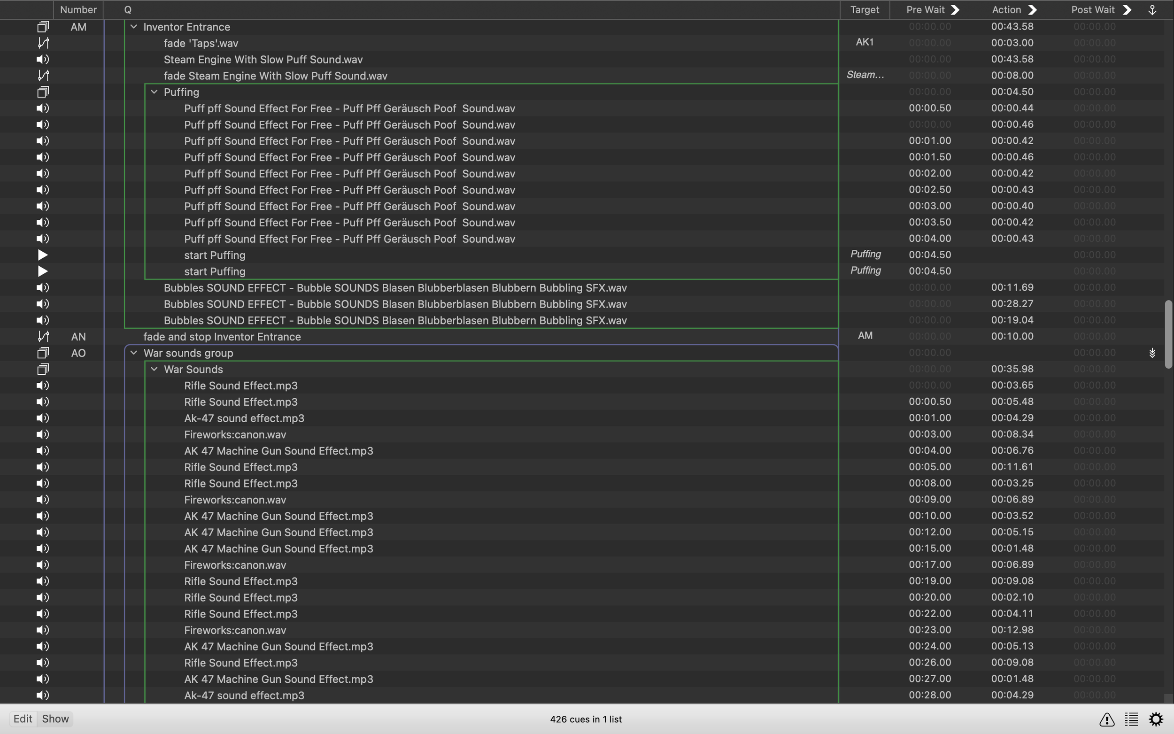Click first start Puffing play icon

[43, 255]
